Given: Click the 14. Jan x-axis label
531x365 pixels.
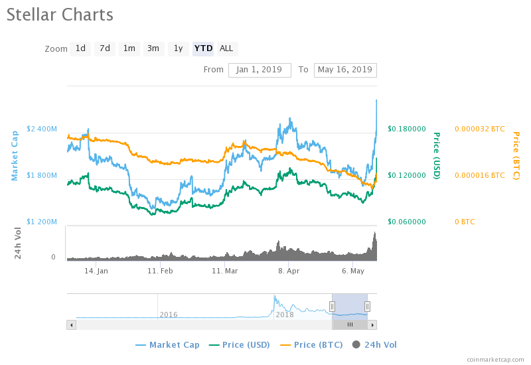Looking at the screenshot, I should click(96, 271).
